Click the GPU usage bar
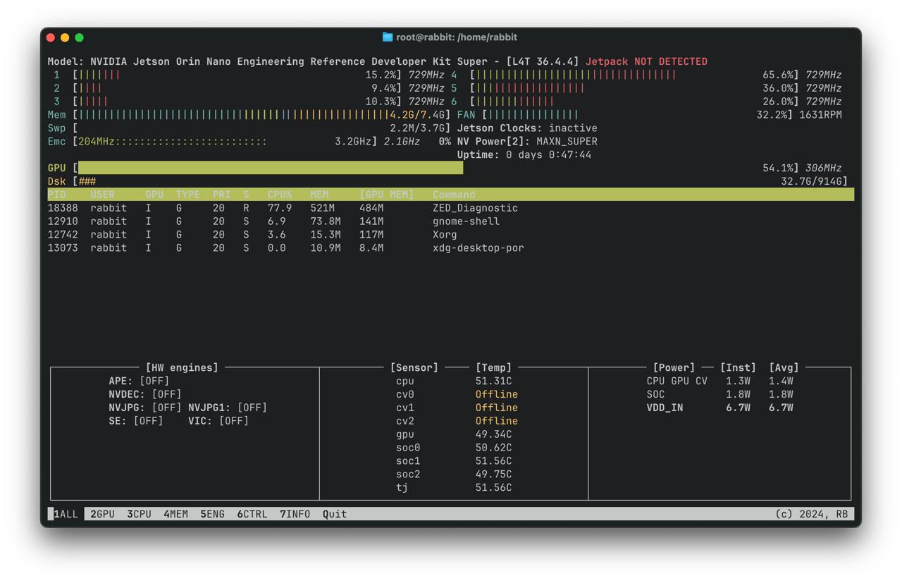This screenshot has width=902, height=581. [x=271, y=168]
